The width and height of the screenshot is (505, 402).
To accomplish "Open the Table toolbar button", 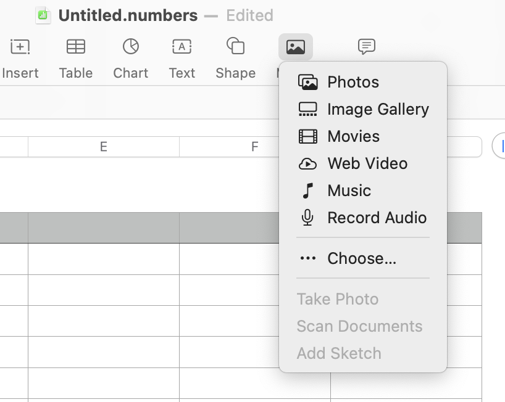I will click(x=76, y=47).
